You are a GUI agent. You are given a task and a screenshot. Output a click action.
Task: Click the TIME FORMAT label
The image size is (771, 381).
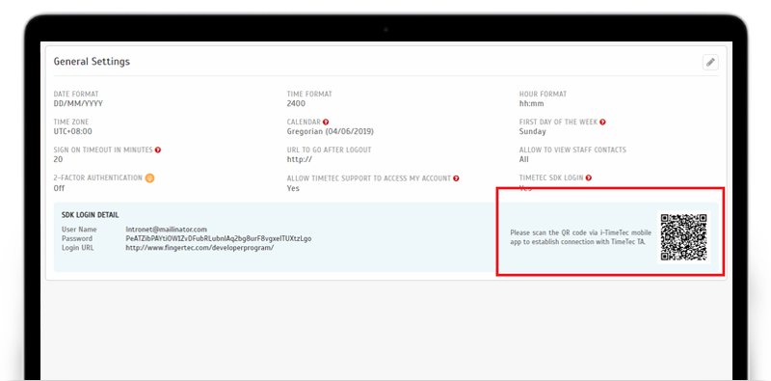click(309, 94)
